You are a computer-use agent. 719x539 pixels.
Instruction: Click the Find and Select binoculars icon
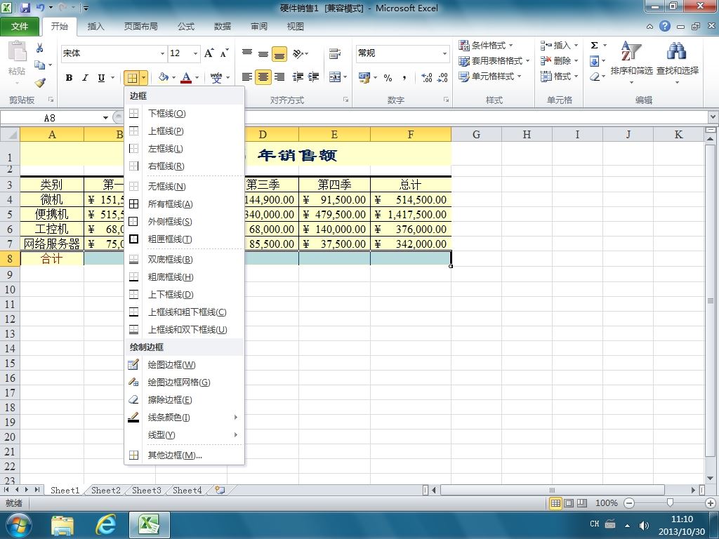pos(677,51)
